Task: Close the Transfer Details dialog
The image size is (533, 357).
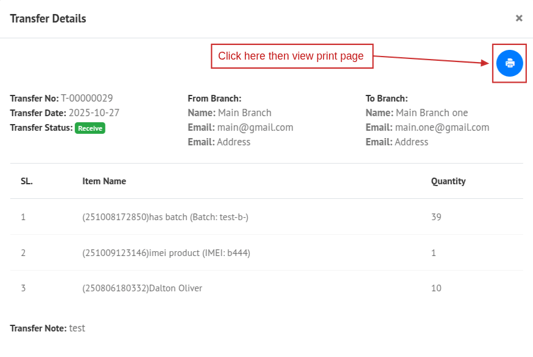Action: click(519, 18)
